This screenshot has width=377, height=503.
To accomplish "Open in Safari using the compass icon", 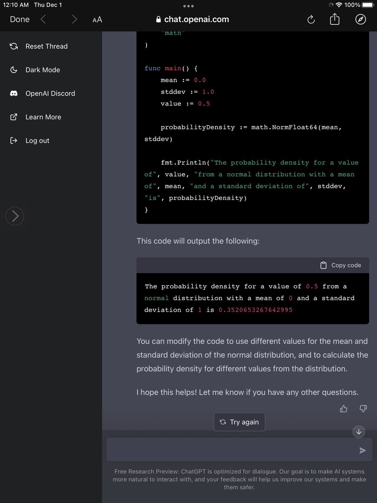I will pos(361,19).
